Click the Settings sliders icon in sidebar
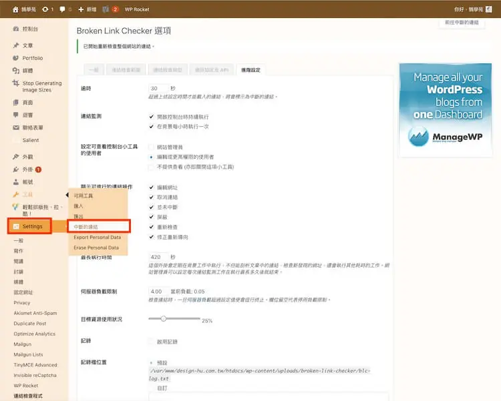Screen dimensions: 501x401 tap(16, 226)
